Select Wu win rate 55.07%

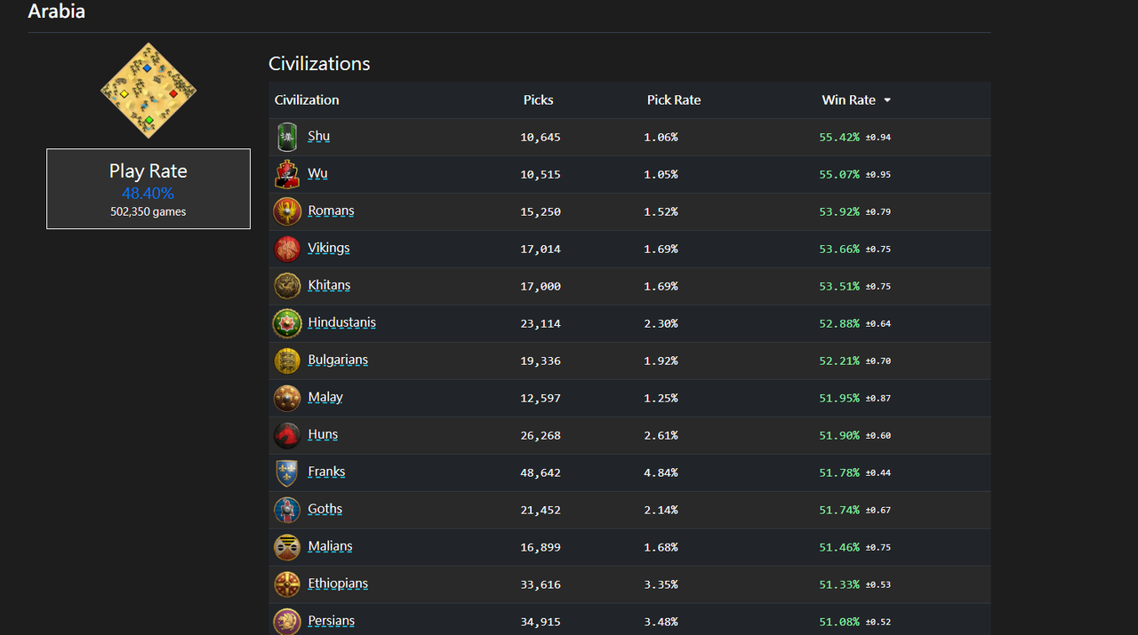coord(839,175)
